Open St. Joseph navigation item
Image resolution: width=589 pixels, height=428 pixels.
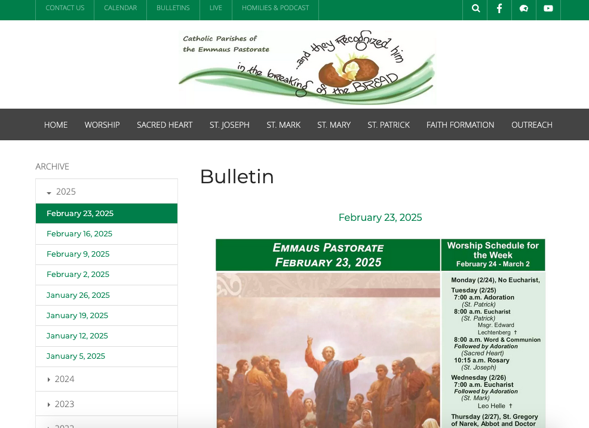(229, 125)
